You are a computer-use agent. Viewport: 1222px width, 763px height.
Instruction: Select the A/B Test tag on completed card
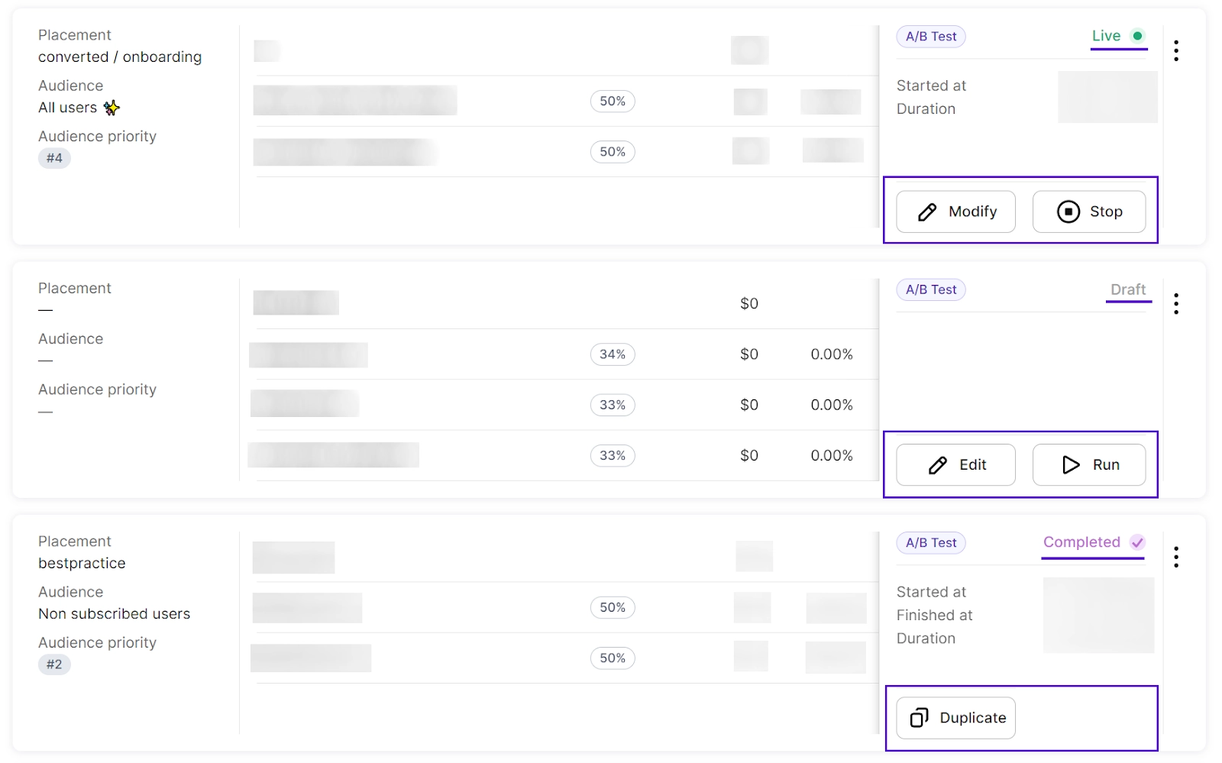(931, 543)
